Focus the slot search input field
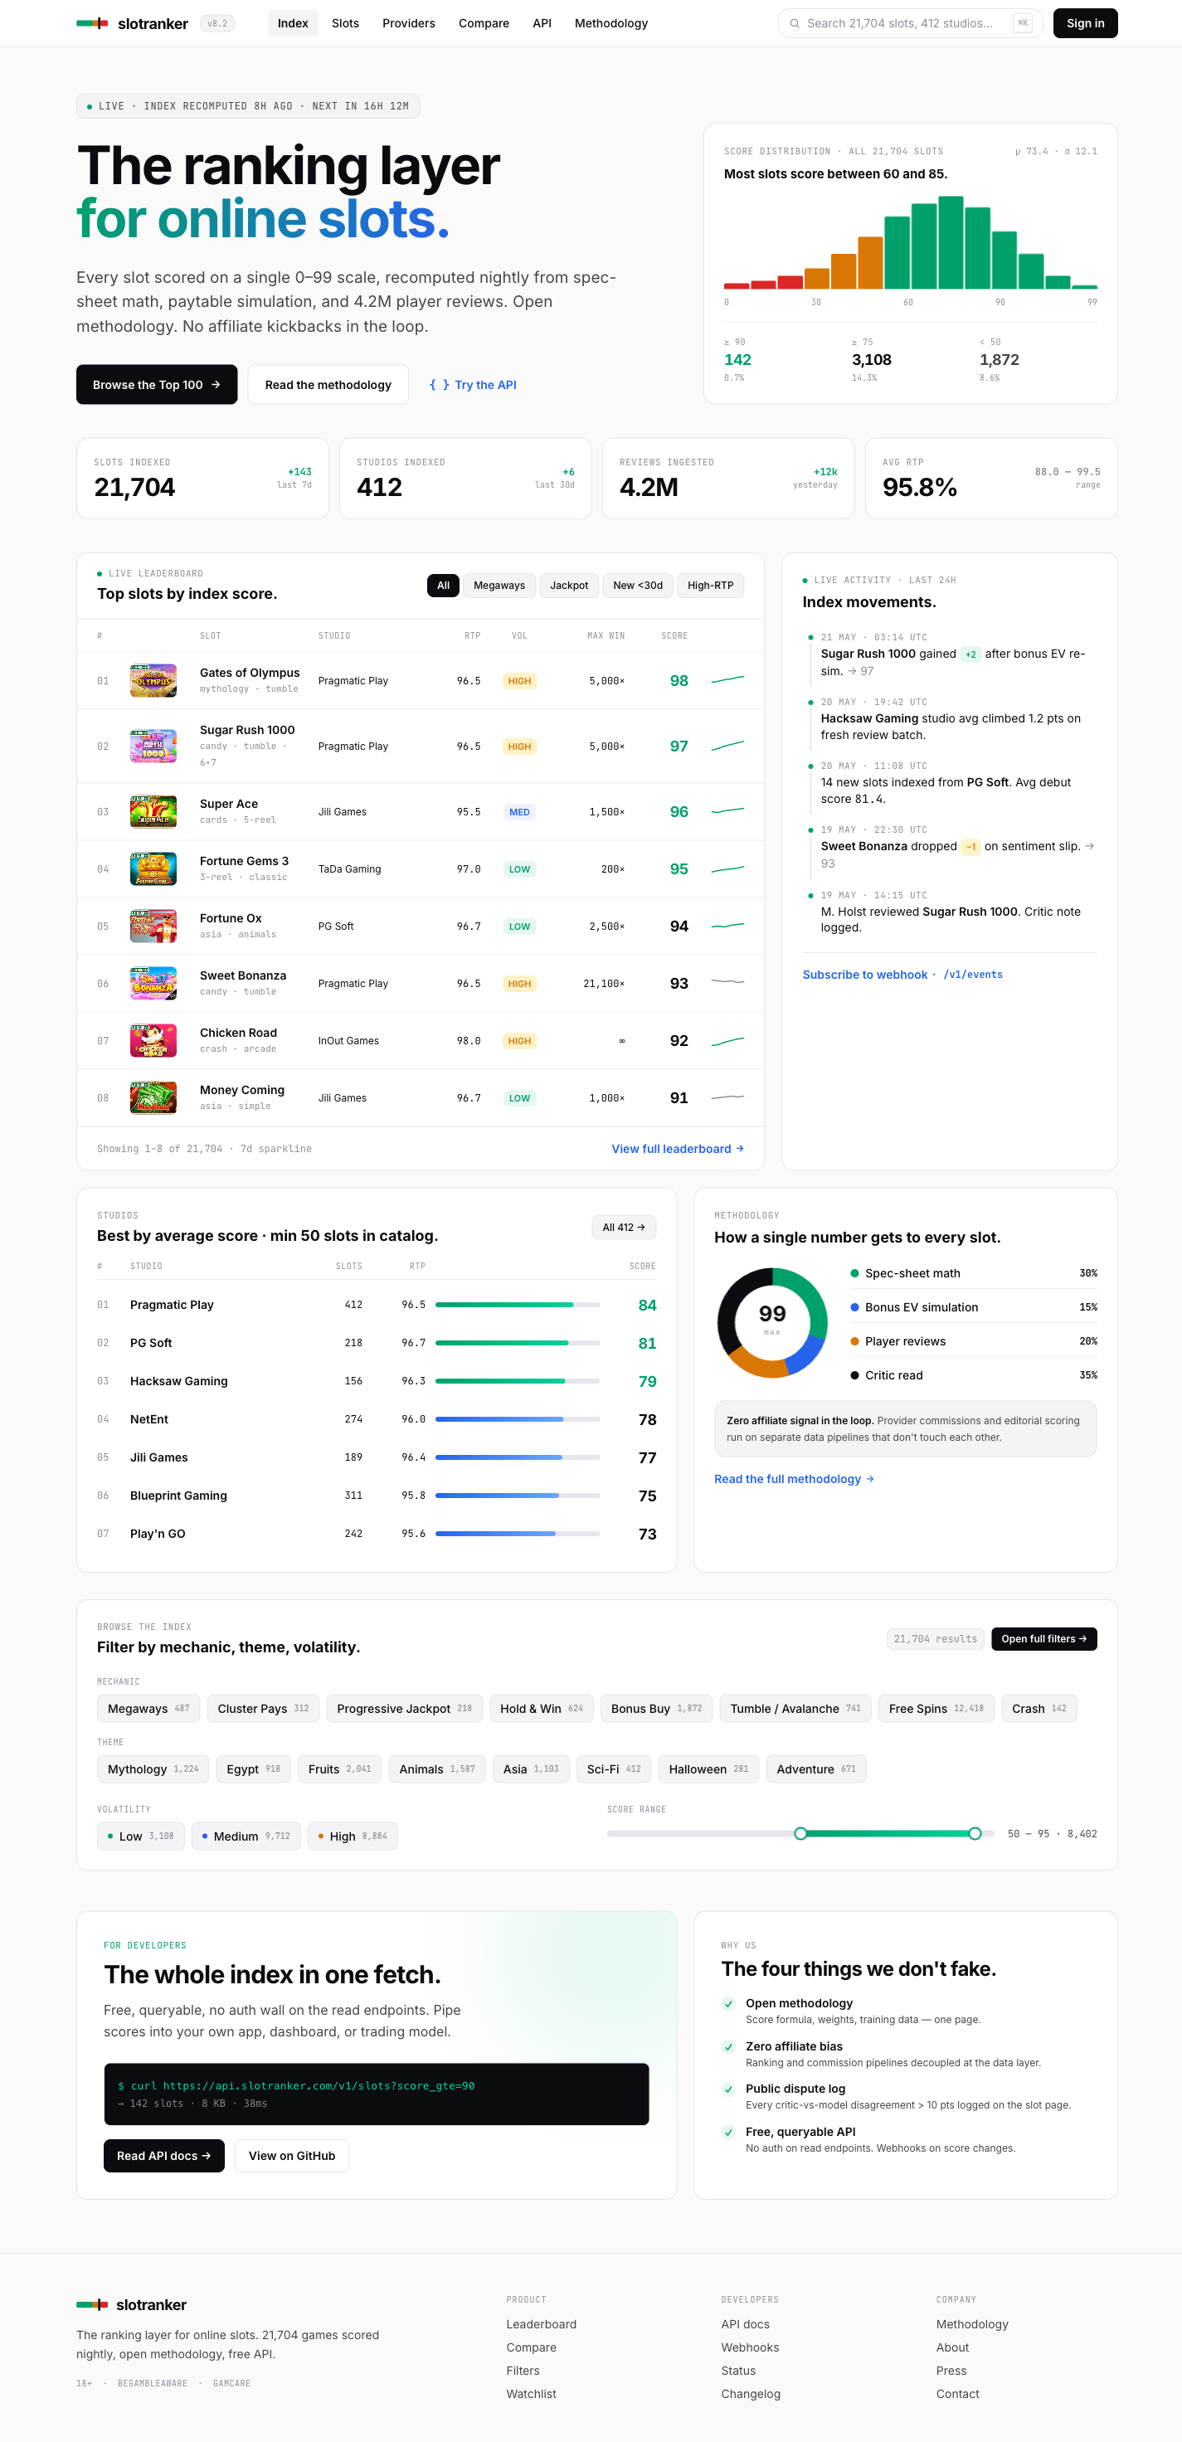This screenshot has width=1182, height=2442. pyautogui.click(x=910, y=22)
